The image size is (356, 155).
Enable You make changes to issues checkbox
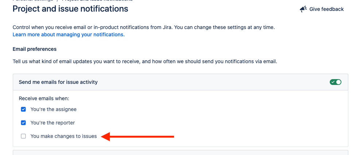click(x=23, y=136)
